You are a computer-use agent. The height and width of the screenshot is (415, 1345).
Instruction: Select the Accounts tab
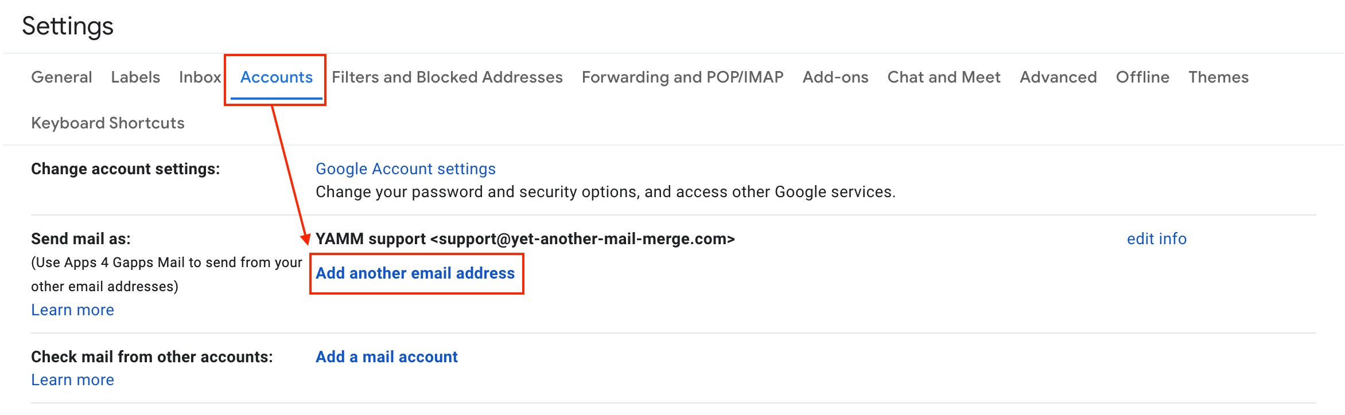pyautogui.click(x=276, y=77)
